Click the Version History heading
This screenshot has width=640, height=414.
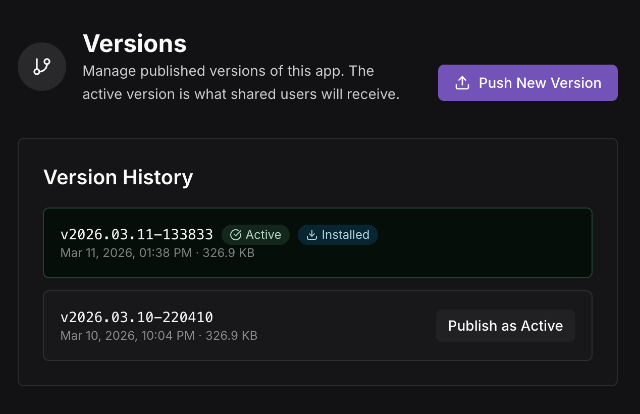pyautogui.click(x=118, y=177)
